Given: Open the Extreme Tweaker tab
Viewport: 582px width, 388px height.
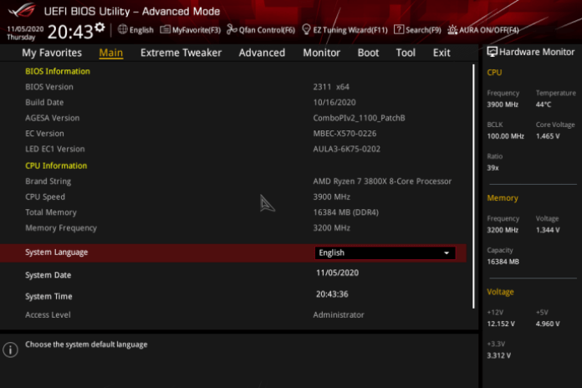Looking at the screenshot, I should click(x=181, y=53).
